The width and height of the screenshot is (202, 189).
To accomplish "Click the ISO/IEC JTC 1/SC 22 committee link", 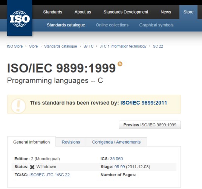I will tap(49, 175).
